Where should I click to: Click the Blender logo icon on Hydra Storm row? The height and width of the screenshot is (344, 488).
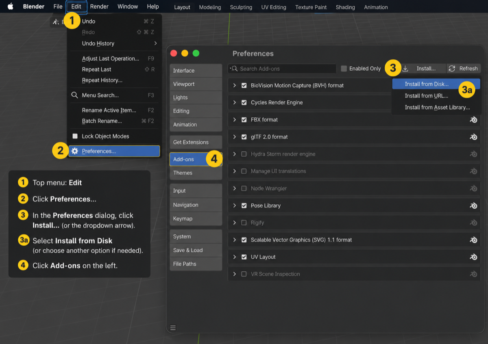tap(473, 154)
